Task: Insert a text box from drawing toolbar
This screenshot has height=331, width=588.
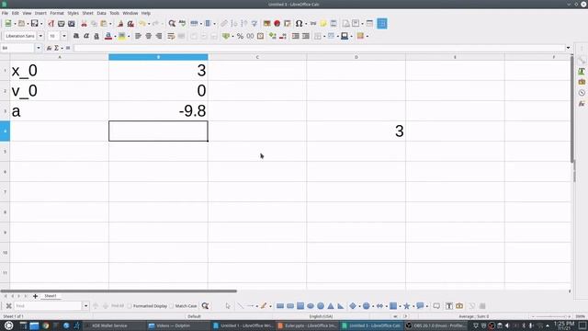Action: click(x=449, y=306)
